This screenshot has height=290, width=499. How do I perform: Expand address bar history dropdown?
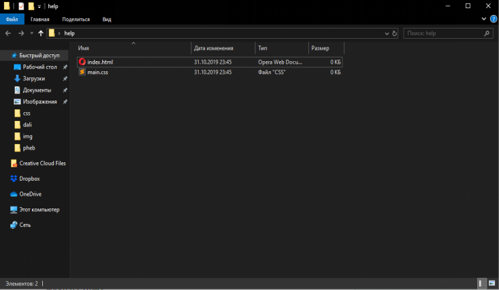(387, 33)
